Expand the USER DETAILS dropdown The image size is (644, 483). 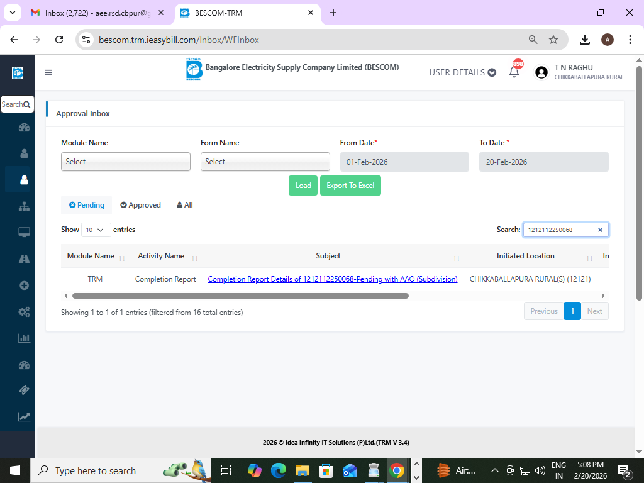(x=462, y=73)
